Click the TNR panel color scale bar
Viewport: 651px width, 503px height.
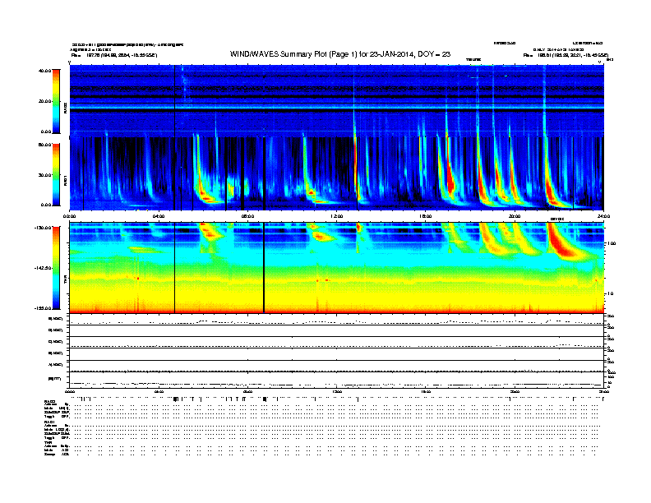(x=56, y=268)
